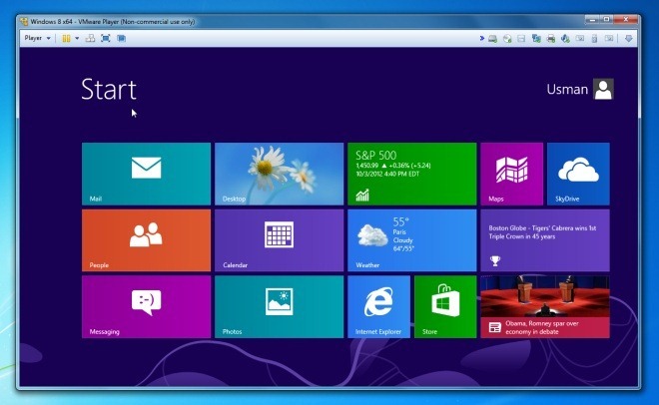Click the sound card device icon
Screen dimensions: 659x405
(565, 39)
